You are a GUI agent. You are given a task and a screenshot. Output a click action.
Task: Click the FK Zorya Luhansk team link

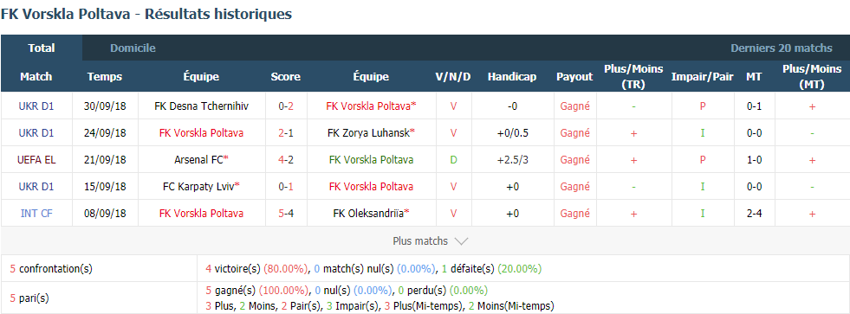coord(372,132)
